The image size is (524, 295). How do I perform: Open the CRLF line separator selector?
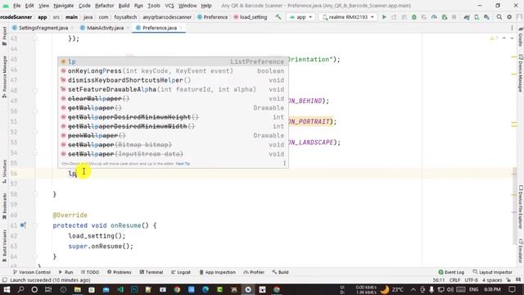tap(455, 280)
